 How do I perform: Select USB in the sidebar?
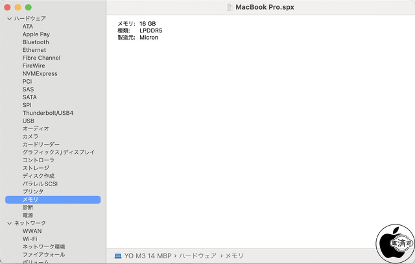pyautogui.click(x=28, y=121)
